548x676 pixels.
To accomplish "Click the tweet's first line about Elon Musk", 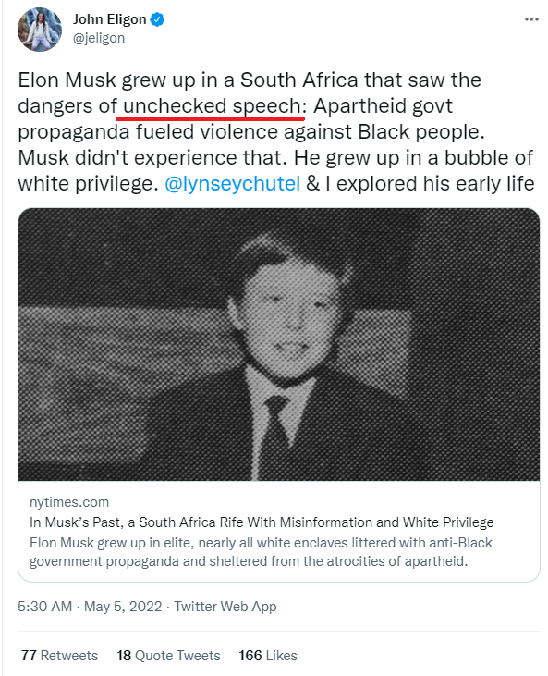I will [x=250, y=80].
